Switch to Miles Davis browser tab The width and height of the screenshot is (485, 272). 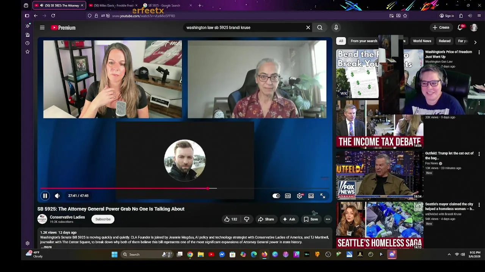pos(113,5)
